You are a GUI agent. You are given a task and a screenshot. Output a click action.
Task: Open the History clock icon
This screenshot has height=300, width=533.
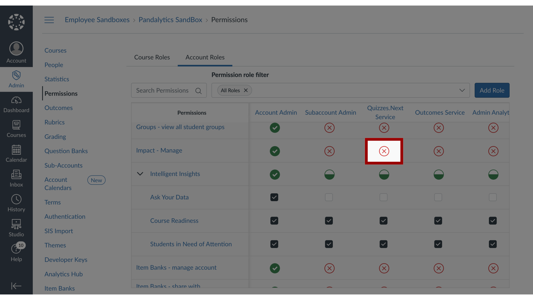(x=16, y=199)
